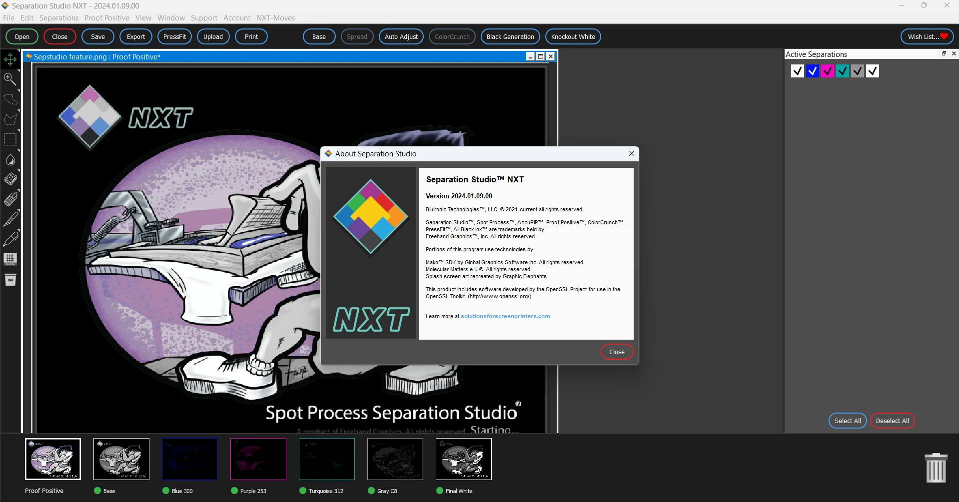Toggle the green dot beside Purple 253
The image size is (959, 502).
pos(234,491)
